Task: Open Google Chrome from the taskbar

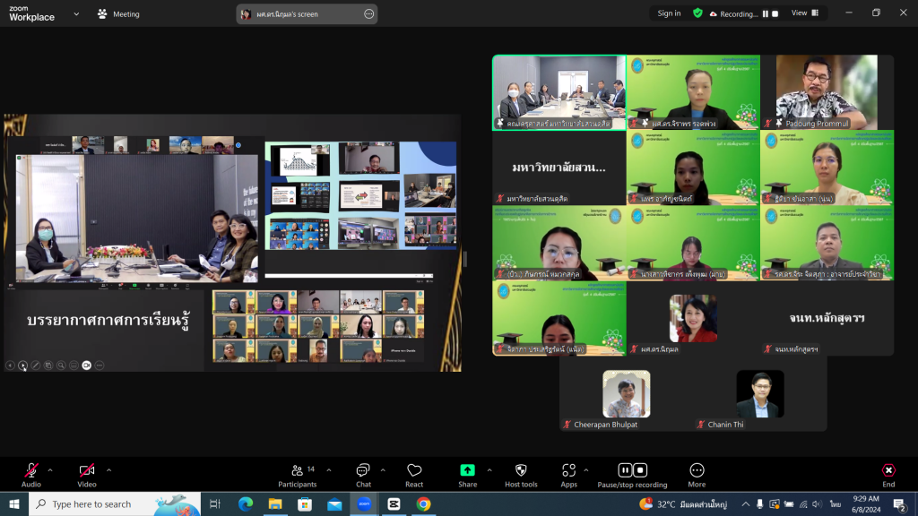Action: point(423,504)
